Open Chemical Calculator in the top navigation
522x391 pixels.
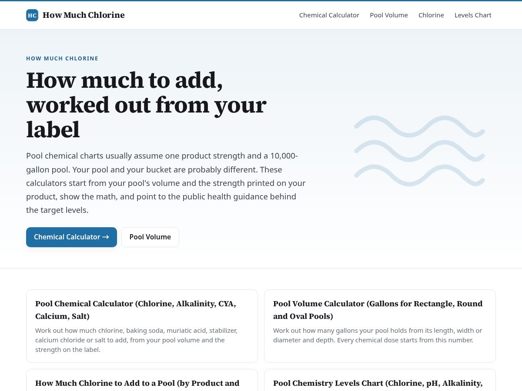tap(329, 15)
